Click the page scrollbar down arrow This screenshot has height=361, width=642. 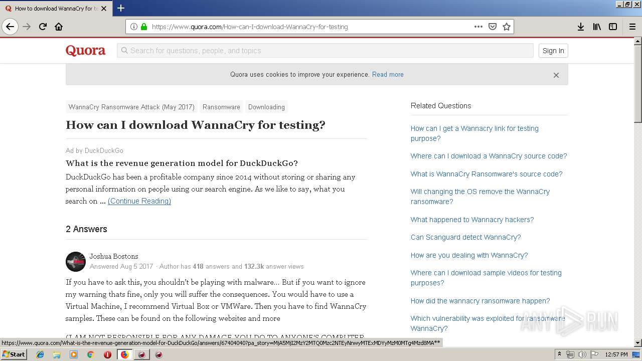637,343
